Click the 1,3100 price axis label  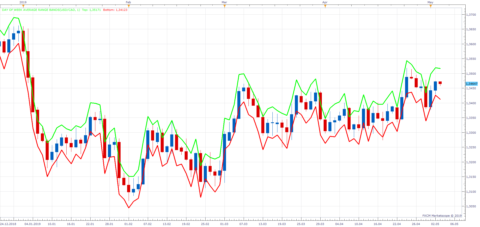tap(471, 192)
